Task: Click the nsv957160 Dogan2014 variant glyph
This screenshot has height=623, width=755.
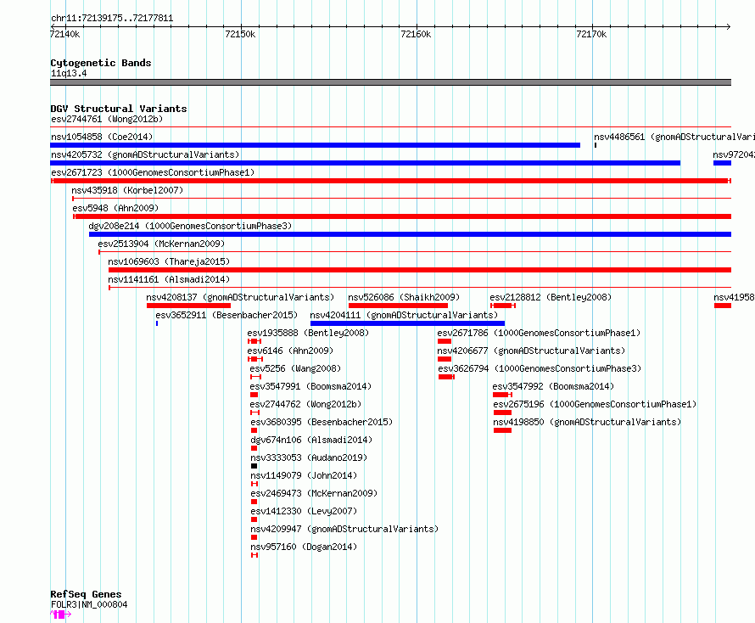Action: click(254, 555)
